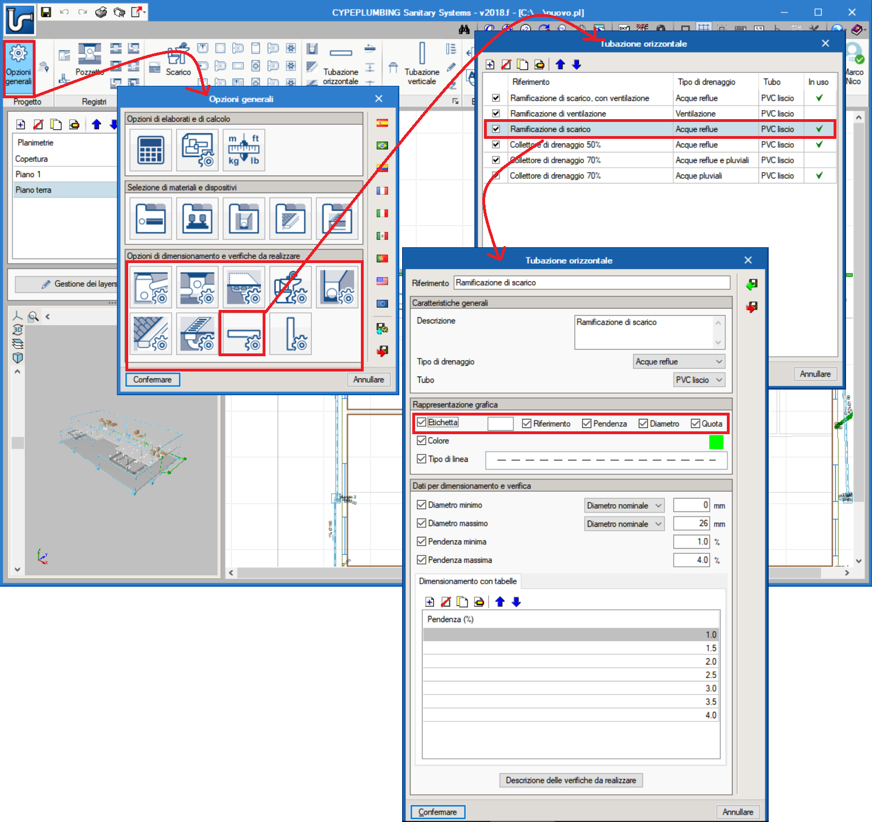Click the dashed line type selector
This screenshot has width=872, height=822.
click(606, 460)
